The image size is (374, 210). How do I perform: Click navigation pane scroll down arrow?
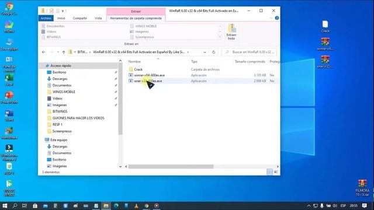(120, 167)
